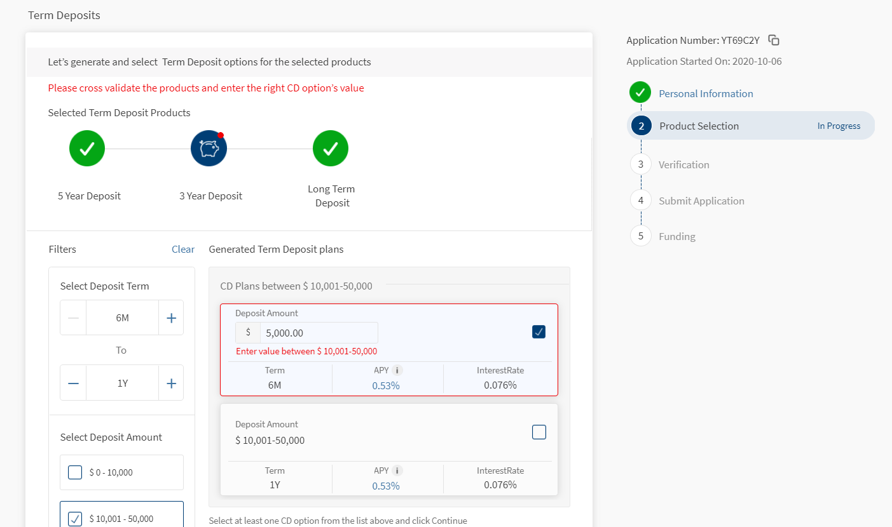
Task: Uncheck the 6M term deposit plan checkbox
Action: point(539,331)
